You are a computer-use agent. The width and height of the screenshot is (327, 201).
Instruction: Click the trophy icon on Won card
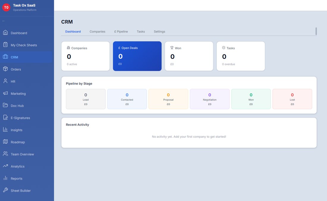click(172, 48)
